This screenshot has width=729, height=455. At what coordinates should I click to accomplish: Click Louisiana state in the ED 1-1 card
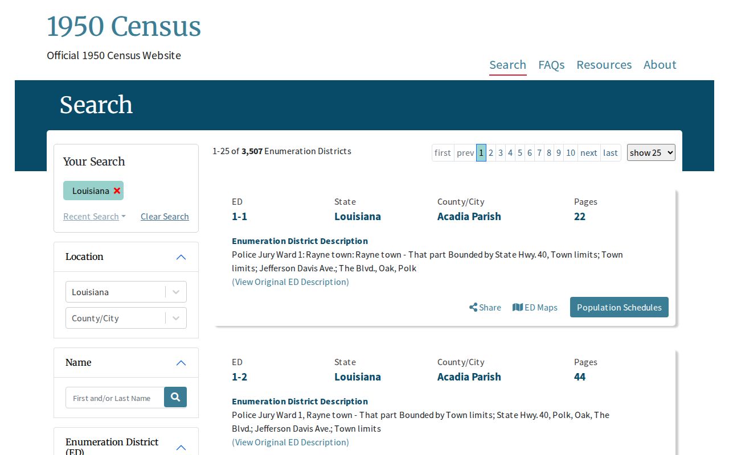pyautogui.click(x=358, y=216)
